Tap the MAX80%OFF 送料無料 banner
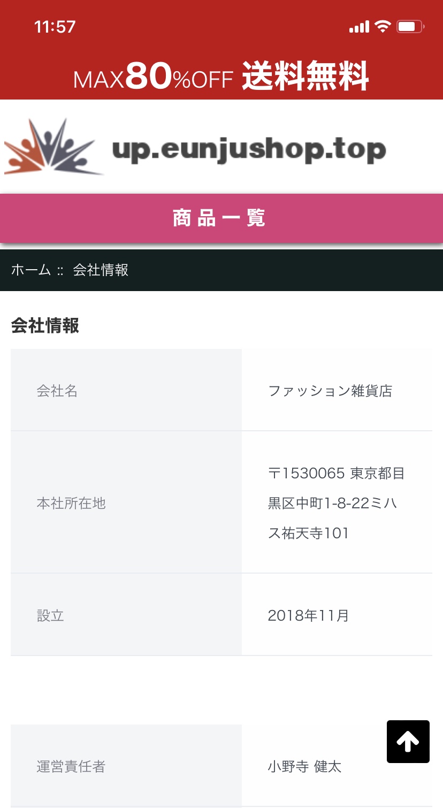 [222, 77]
